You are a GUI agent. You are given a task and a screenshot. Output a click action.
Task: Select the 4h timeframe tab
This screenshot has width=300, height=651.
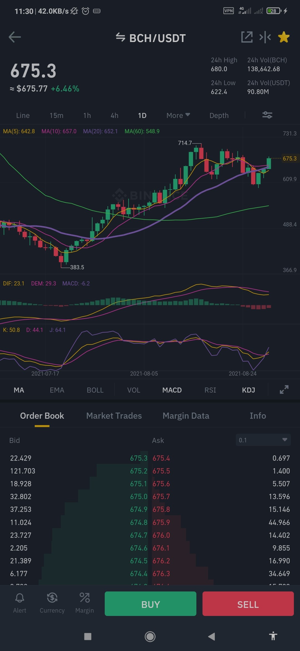[x=114, y=115]
